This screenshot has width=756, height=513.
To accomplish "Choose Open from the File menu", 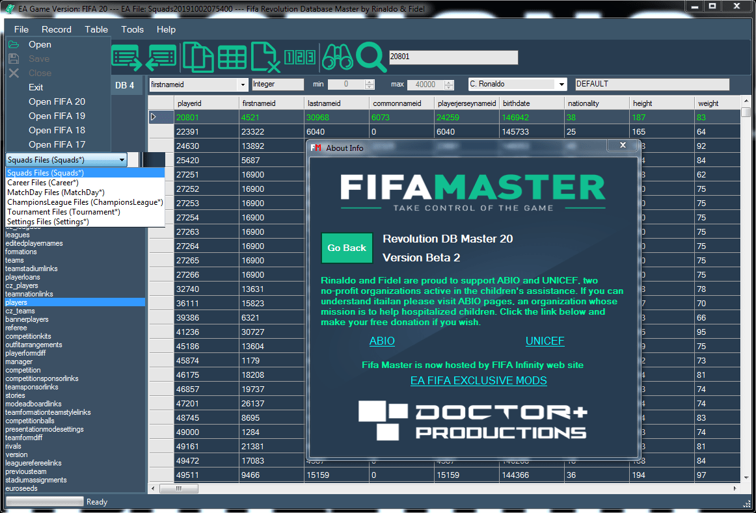I will (x=40, y=44).
